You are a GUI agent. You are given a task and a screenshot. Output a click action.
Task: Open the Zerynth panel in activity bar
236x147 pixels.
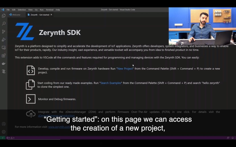[x=4, y=72]
